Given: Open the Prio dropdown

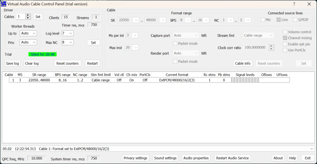Looking at the screenshot, I should point(28,42).
